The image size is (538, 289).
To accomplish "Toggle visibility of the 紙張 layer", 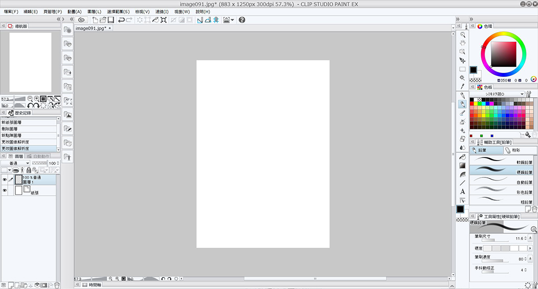I will pyautogui.click(x=5, y=190).
